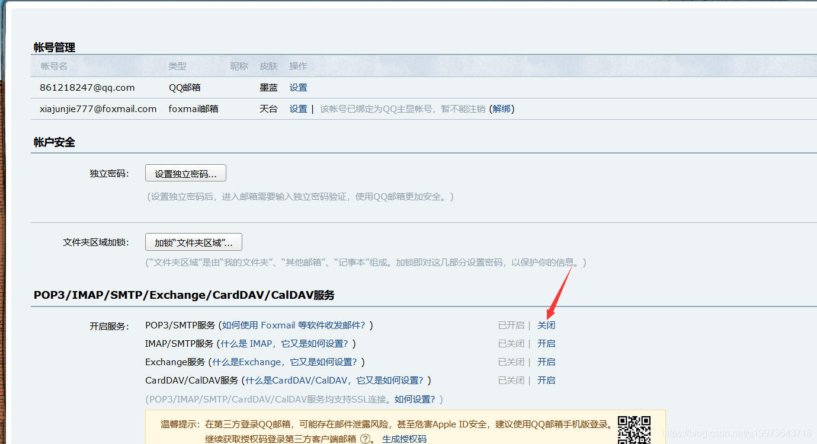Click the 已关闭 status of CardDAV/CalDAV服务
This screenshot has width=817, height=444.
[x=511, y=381]
